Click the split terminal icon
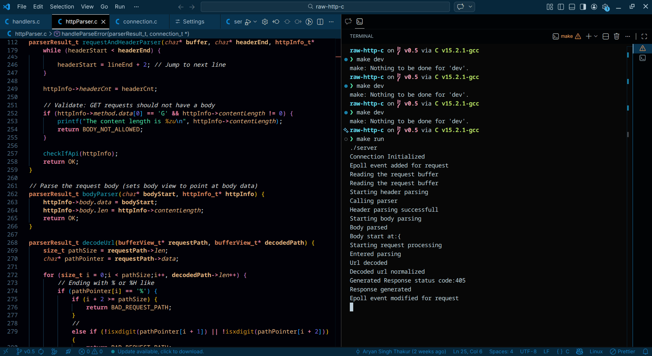 pyautogui.click(x=606, y=36)
